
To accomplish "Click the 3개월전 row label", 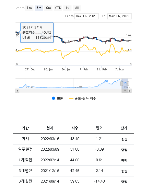I will click(25, 171).
